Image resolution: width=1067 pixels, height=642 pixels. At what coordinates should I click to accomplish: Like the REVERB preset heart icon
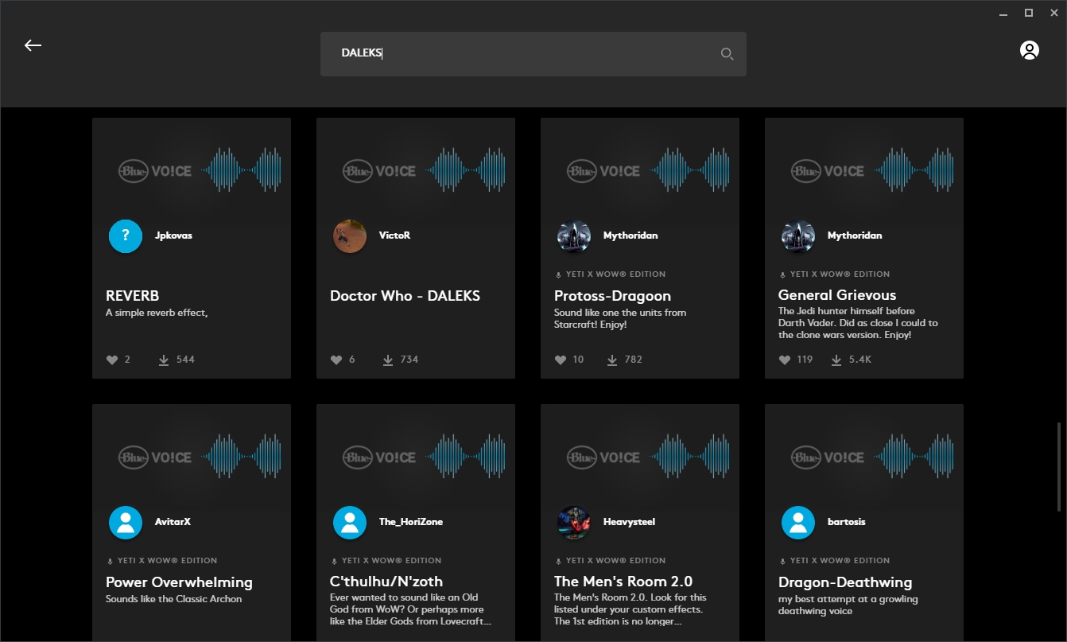point(112,360)
